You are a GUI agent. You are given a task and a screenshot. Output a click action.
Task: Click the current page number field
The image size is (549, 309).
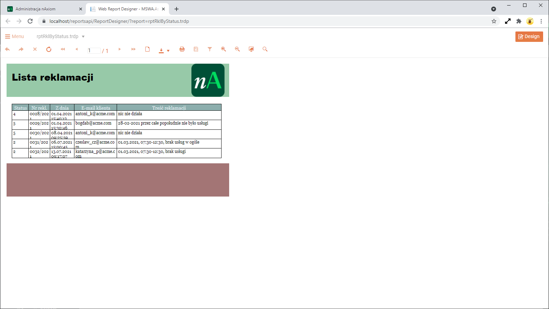pos(93,51)
